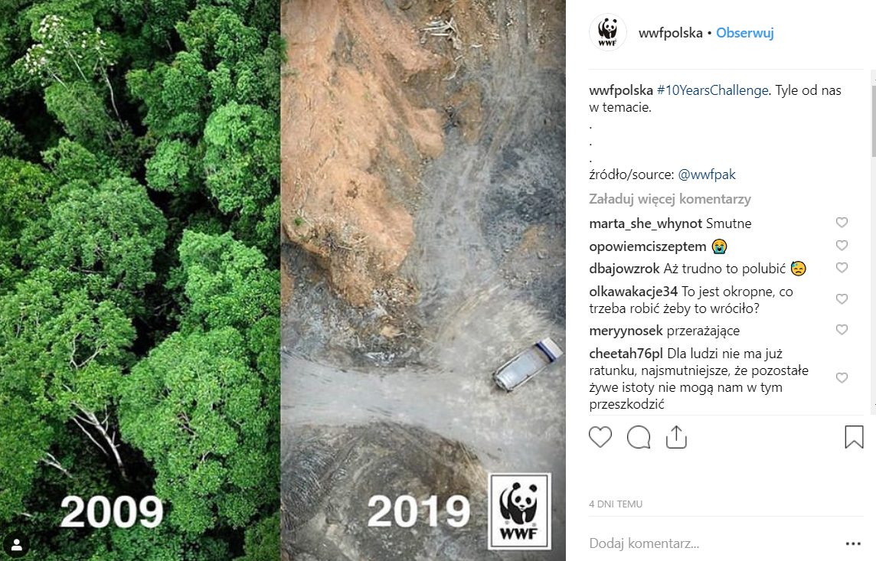The image size is (876, 561).
Task: Expand more comments with Załaduj więcej komentarzy
Action: coord(670,199)
